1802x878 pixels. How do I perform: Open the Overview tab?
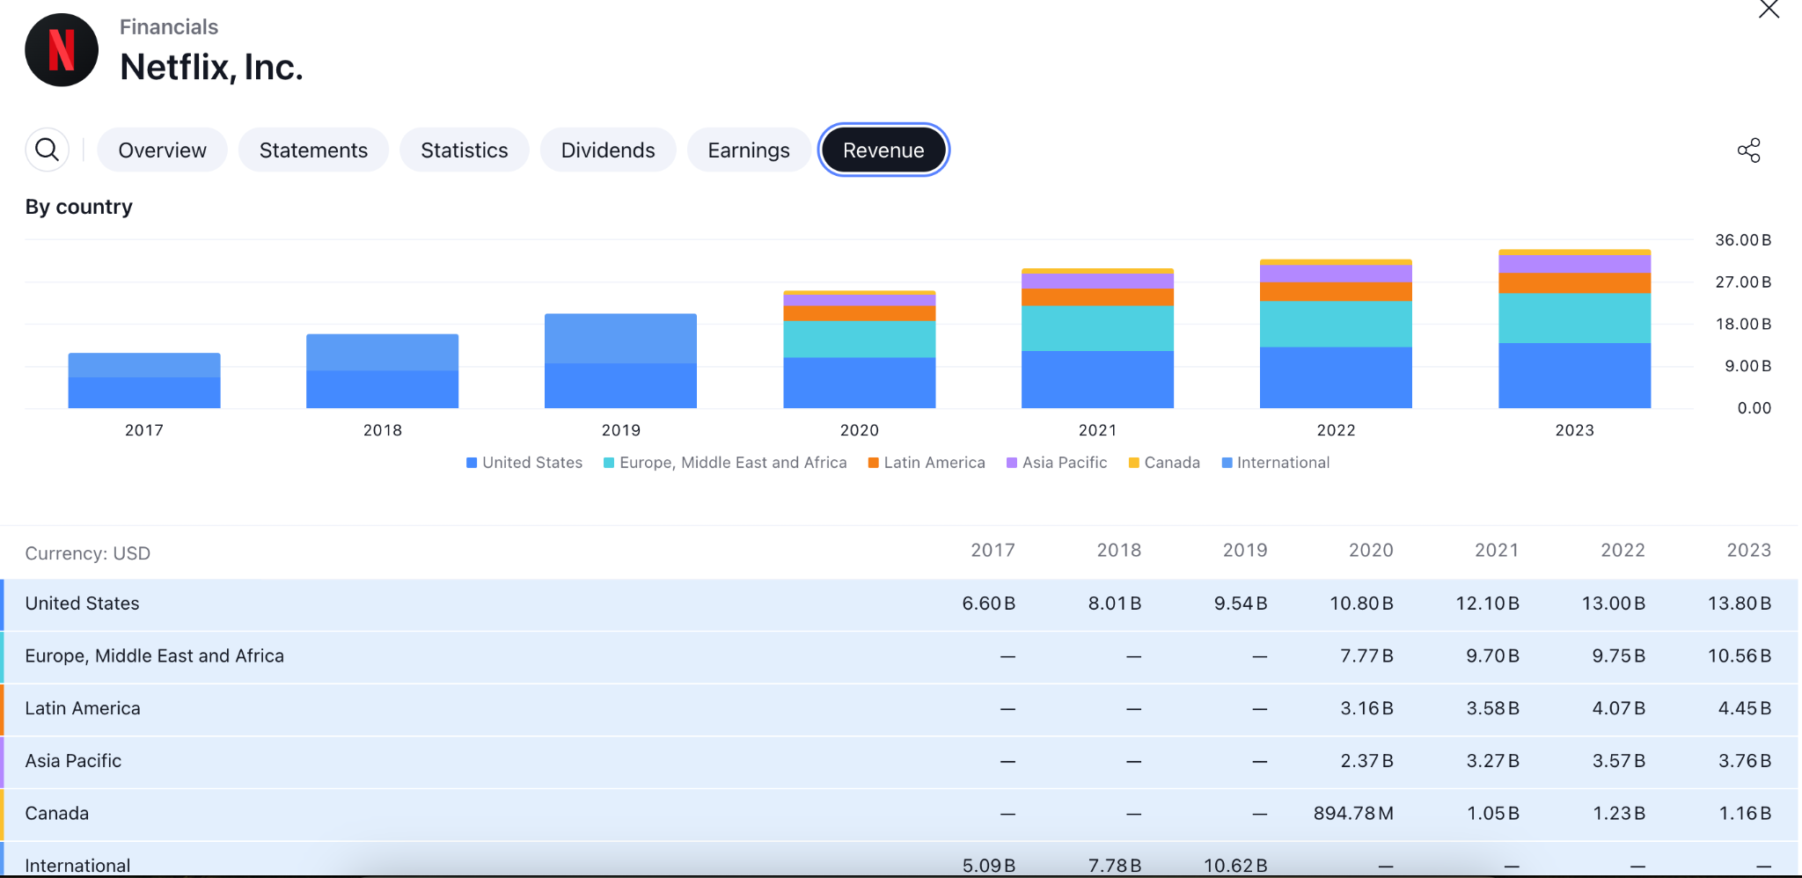162,150
